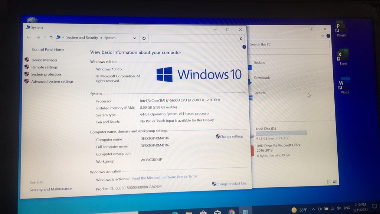Open the Project desktop shortcut
380x214 pixels.
point(341,30)
